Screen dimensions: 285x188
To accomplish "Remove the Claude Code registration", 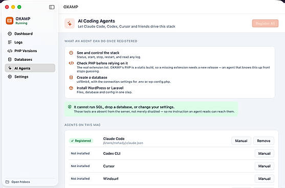I will pyautogui.click(x=264, y=141).
